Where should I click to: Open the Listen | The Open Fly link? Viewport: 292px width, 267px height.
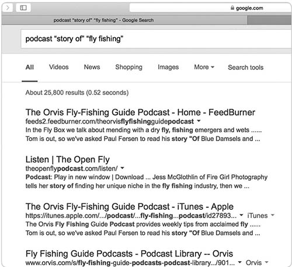(x=68, y=160)
